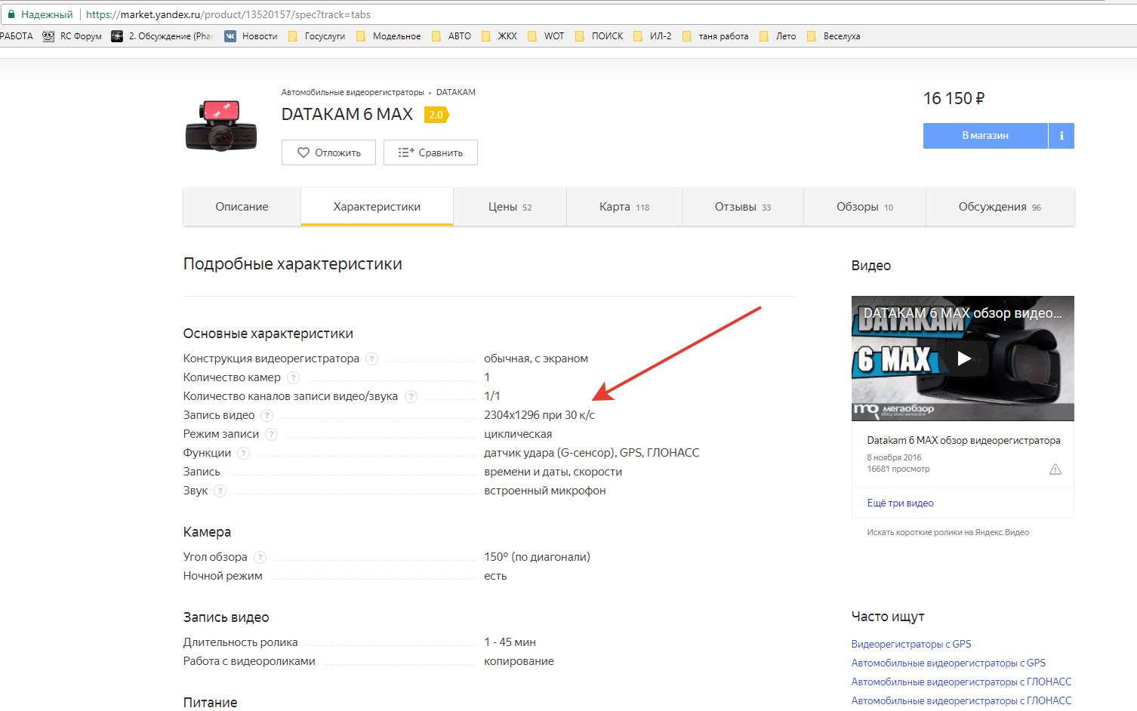Click the Datakam 6 MAX обзор видеорегистратора title
Viewport: 1137px width, 711px height.
coord(963,440)
